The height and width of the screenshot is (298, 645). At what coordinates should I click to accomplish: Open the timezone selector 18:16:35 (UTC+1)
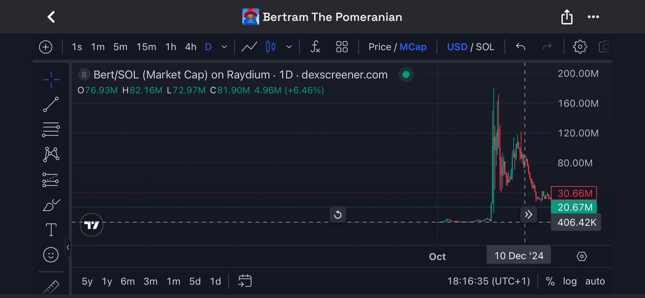(489, 281)
